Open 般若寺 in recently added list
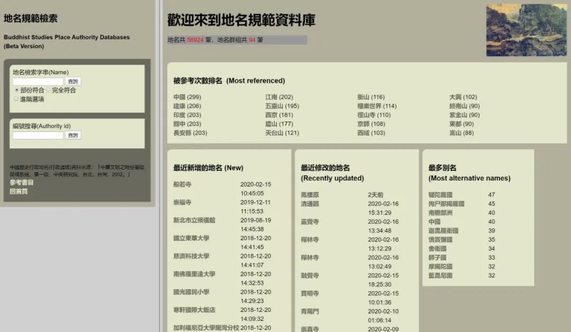The height and width of the screenshot is (332, 571). click(182, 185)
